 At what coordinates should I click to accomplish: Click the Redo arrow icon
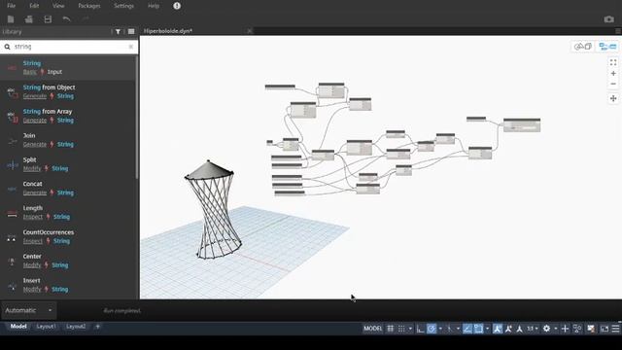point(85,19)
